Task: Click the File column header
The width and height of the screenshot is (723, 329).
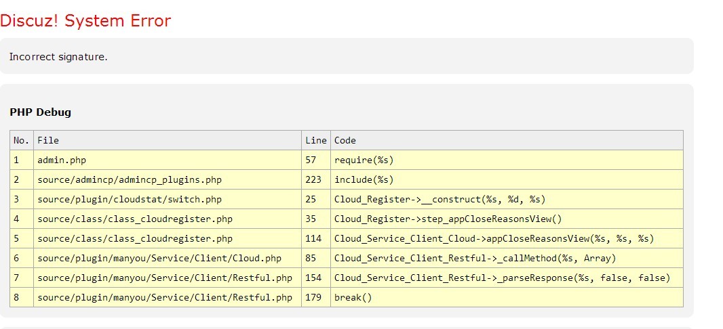Action: click(48, 140)
